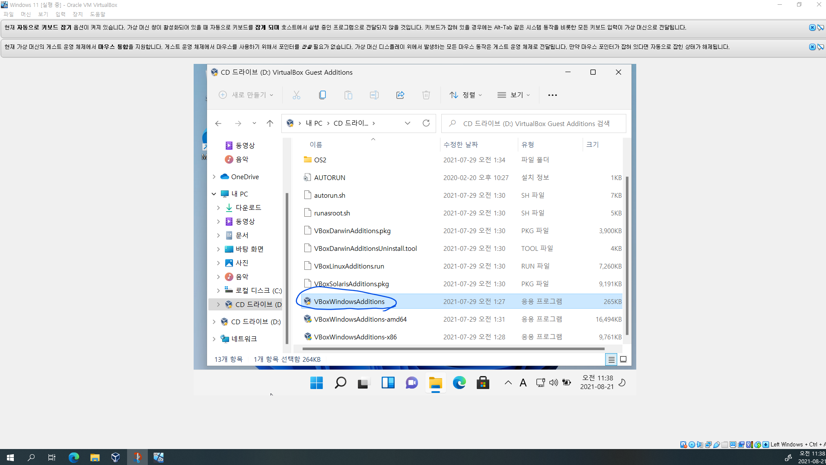Open 입력 menu in VirtualBox menu bar

[61, 14]
